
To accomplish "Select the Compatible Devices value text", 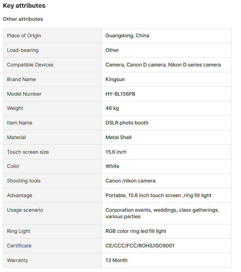I will point(163,65).
